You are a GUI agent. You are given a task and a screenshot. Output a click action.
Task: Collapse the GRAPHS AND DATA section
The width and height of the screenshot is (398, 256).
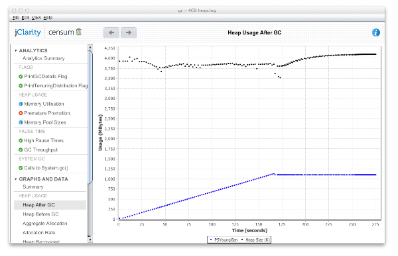point(16,179)
